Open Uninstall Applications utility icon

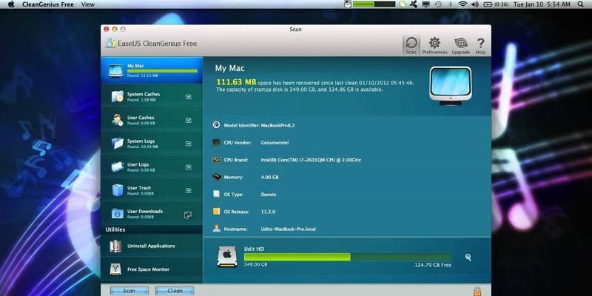pos(115,246)
